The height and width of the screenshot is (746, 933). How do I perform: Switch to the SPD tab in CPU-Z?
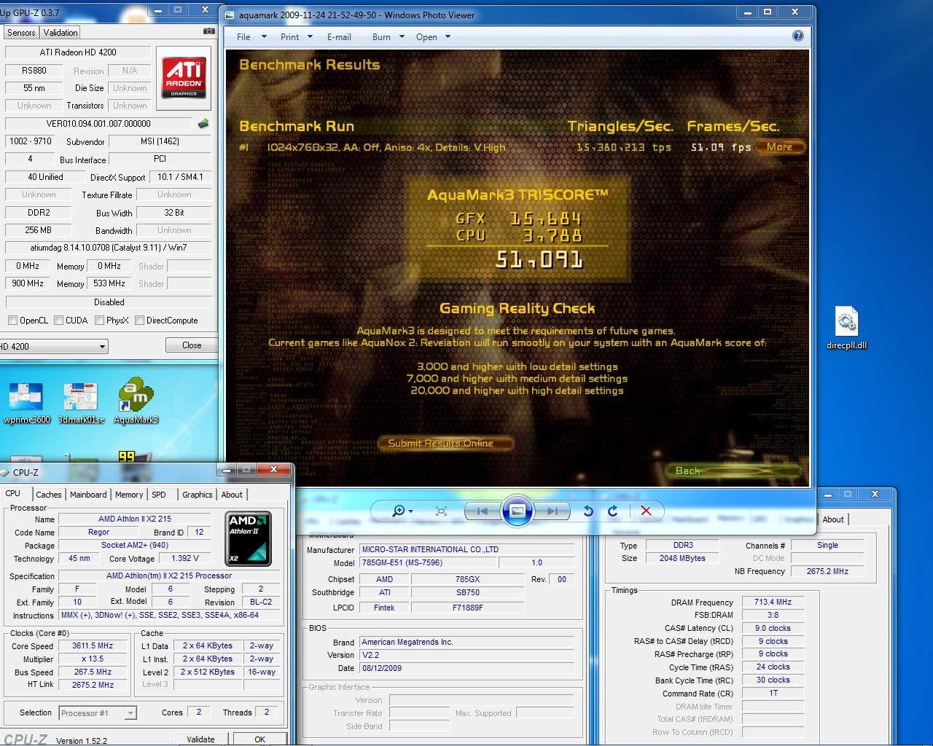(159, 495)
